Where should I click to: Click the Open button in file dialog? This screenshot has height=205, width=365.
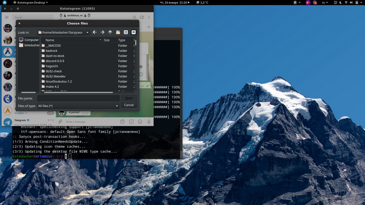coord(129,98)
